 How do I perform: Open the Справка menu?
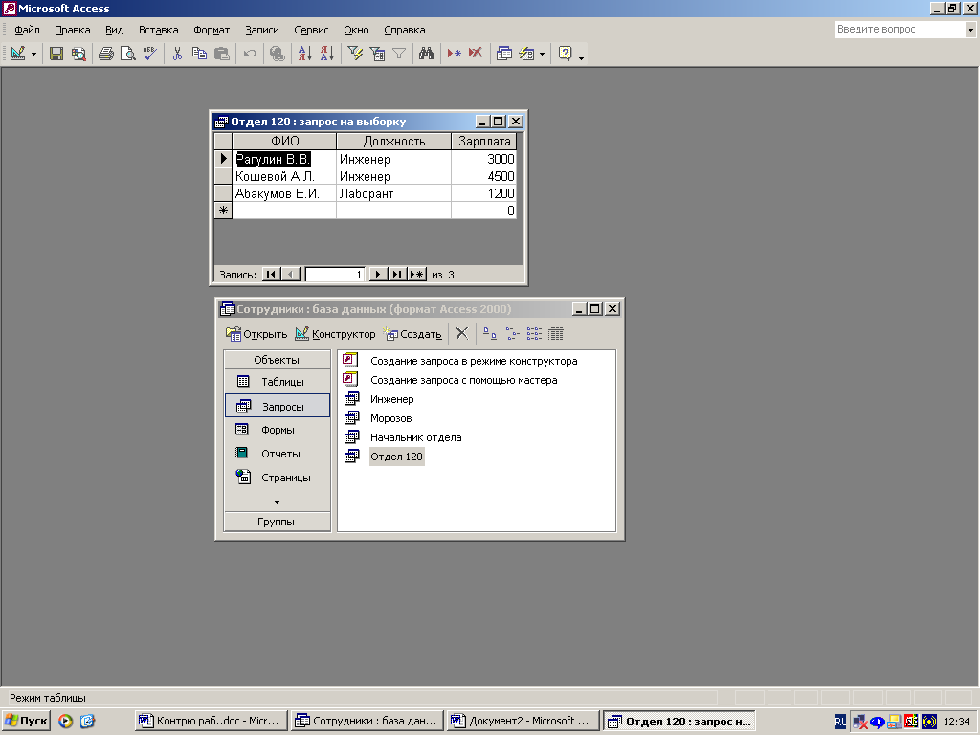click(x=405, y=30)
